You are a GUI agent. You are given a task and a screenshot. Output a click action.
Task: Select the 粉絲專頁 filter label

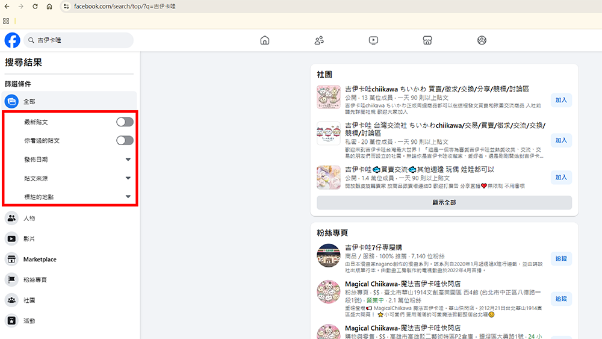click(36, 280)
